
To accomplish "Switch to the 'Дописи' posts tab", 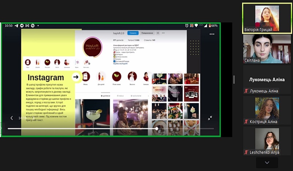I will pyautogui.click(x=105, y=96).
